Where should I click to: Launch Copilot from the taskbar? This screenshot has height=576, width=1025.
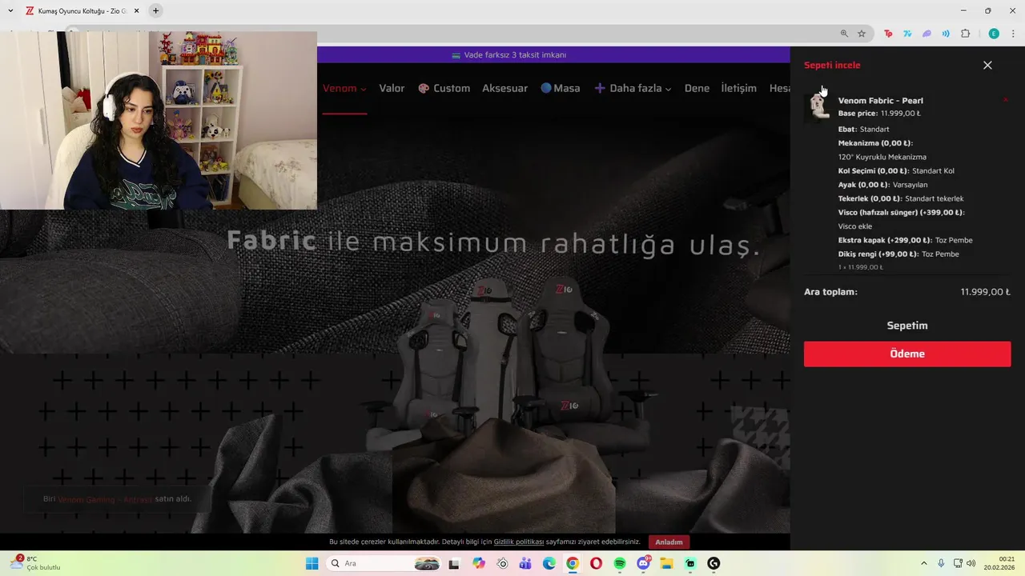click(x=479, y=563)
